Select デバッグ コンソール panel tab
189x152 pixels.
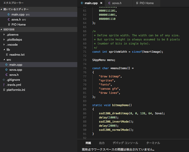pos(125,143)
